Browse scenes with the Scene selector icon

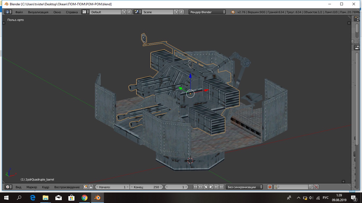pos(137,12)
